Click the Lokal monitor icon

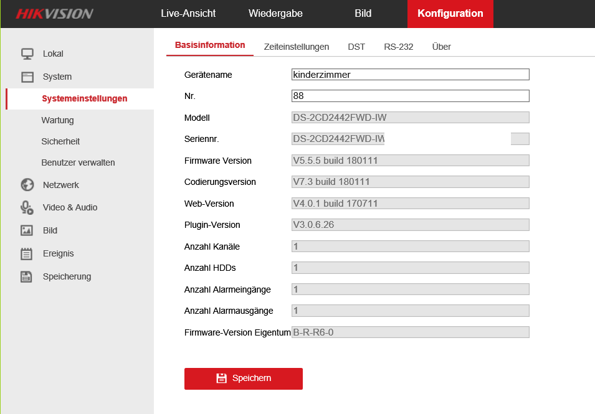(x=27, y=54)
